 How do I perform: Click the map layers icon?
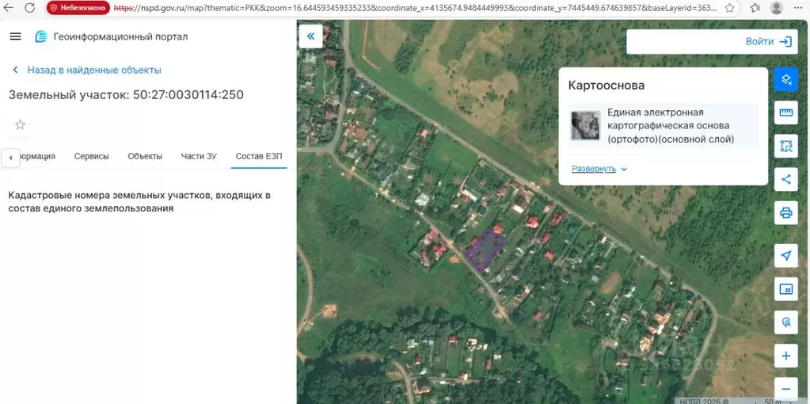coord(785,79)
